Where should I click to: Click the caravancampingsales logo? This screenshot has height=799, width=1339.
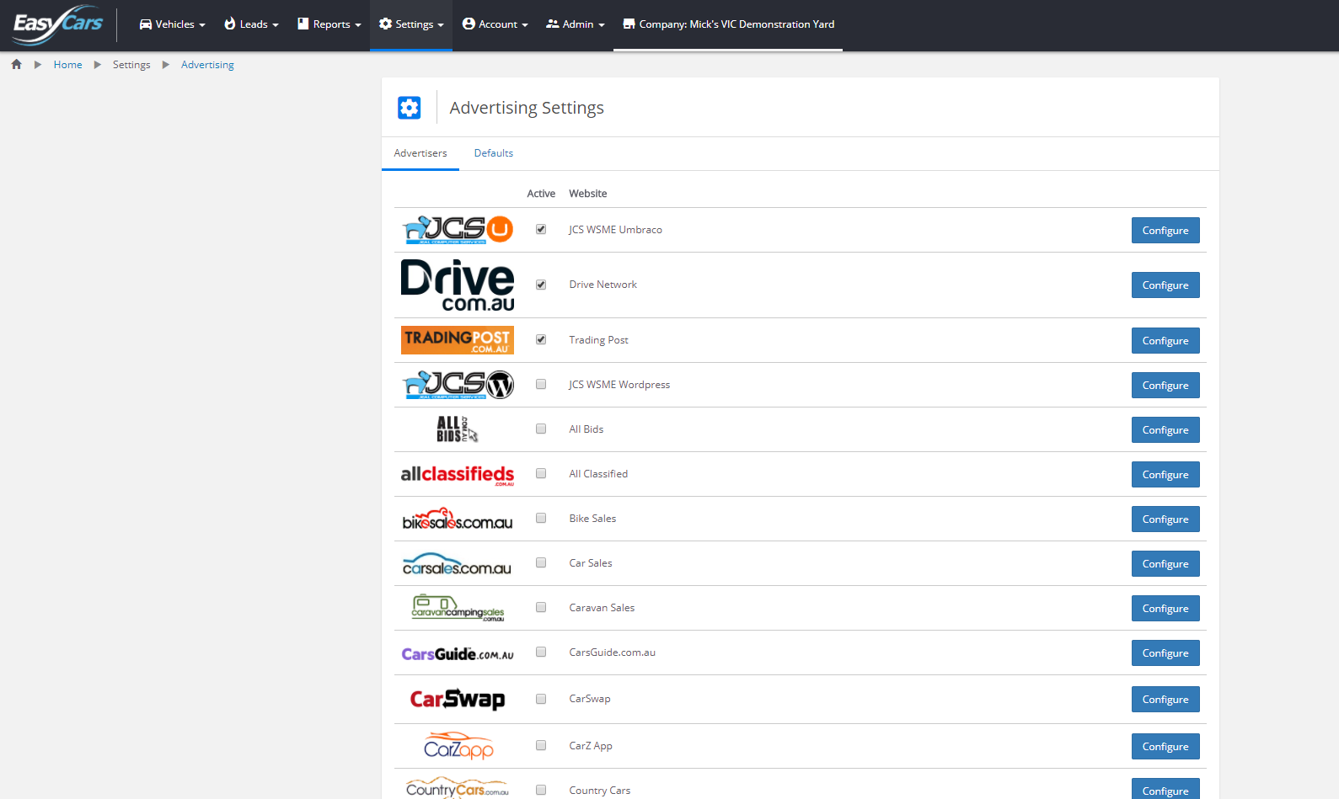click(458, 608)
